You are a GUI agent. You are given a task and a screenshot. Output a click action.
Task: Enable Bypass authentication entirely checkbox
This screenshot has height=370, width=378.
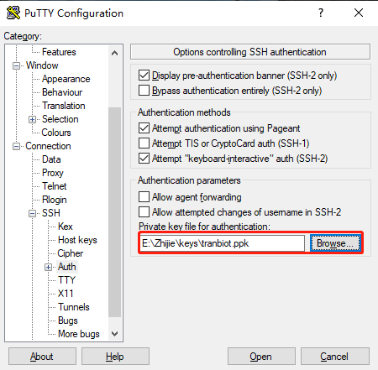144,91
